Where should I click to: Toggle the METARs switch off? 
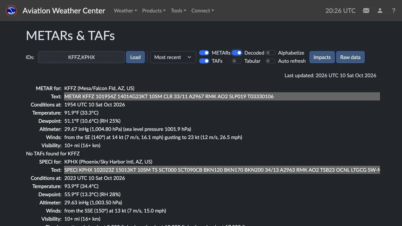click(x=204, y=53)
